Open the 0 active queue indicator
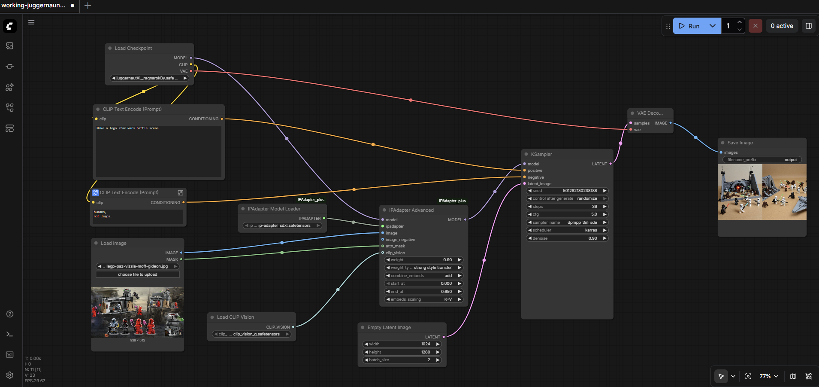Screen dimensions: 819x387 click(782, 26)
